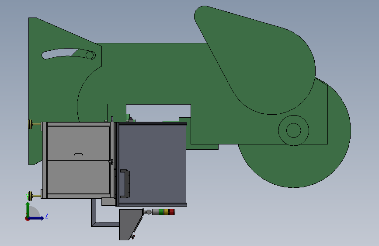Click the red origin ball of the triad
Screen dimensions: 379x246
[27, 218]
